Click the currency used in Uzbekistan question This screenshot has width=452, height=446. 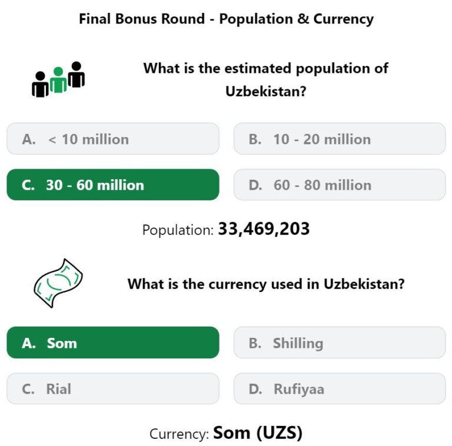coord(266,284)
